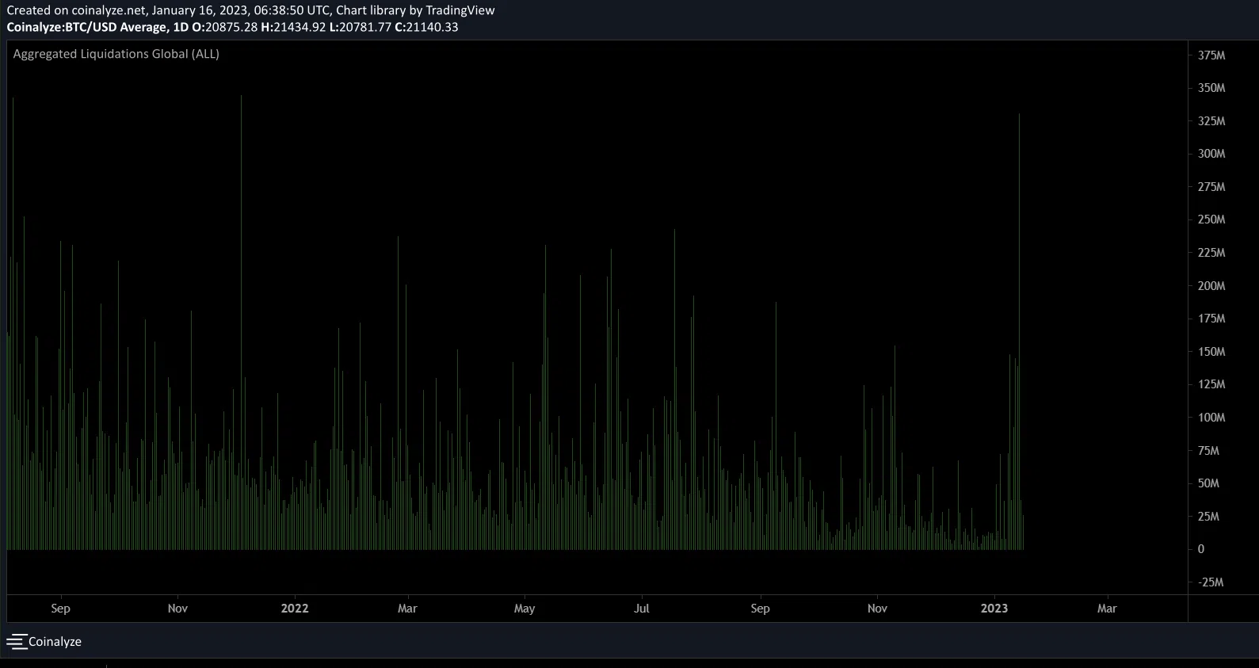This screenshot has height=668, width=1259.
Task: Click the Close value C:21140.33
Action: (x=426, y=27)
